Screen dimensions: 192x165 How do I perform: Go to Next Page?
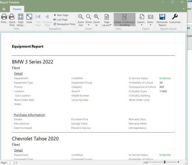[x=61, y=15]
